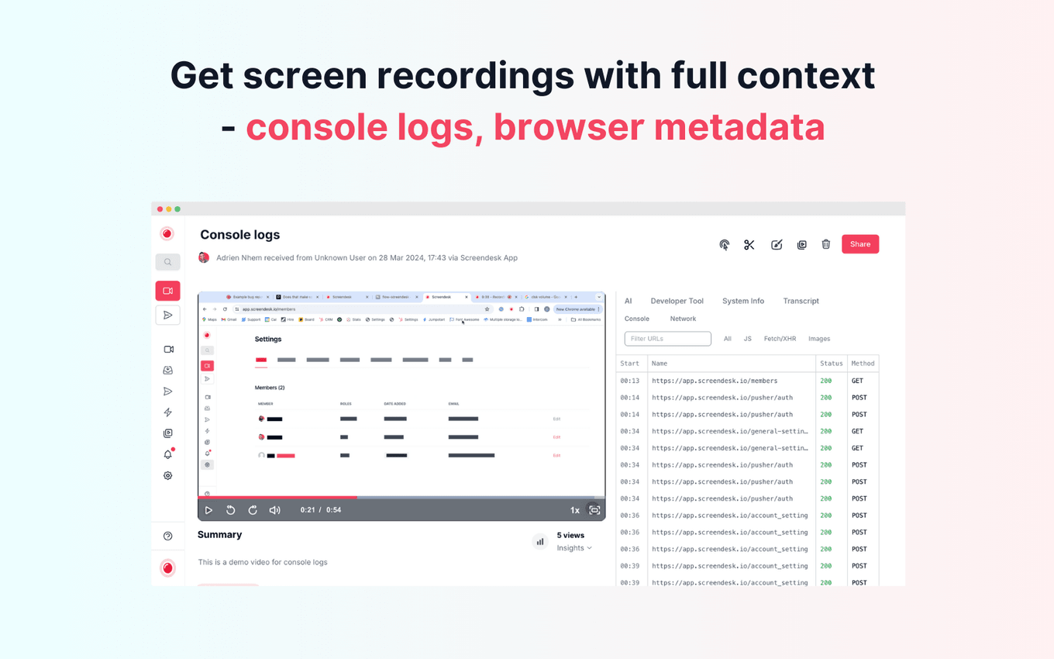This screenshot has height=659, width=1054.
Task: Click the help question mark icon
Action: point(168,536)
